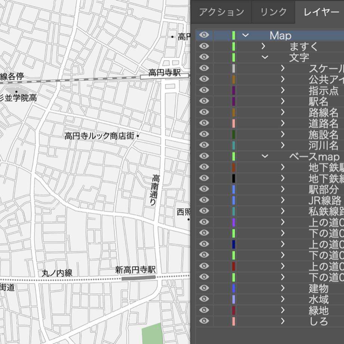Hide the 建物 sublayer

pos(204,288)
